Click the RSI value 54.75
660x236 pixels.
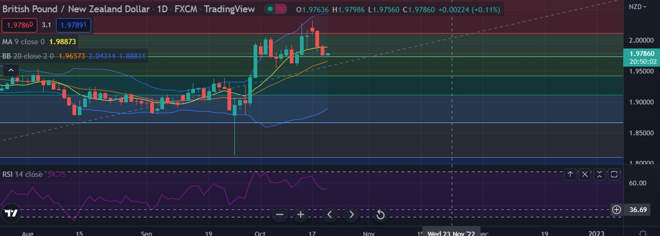(x=56, y=174)
